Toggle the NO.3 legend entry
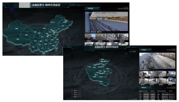Viewport: 179px width, 102px height. (x=76, y=95)
